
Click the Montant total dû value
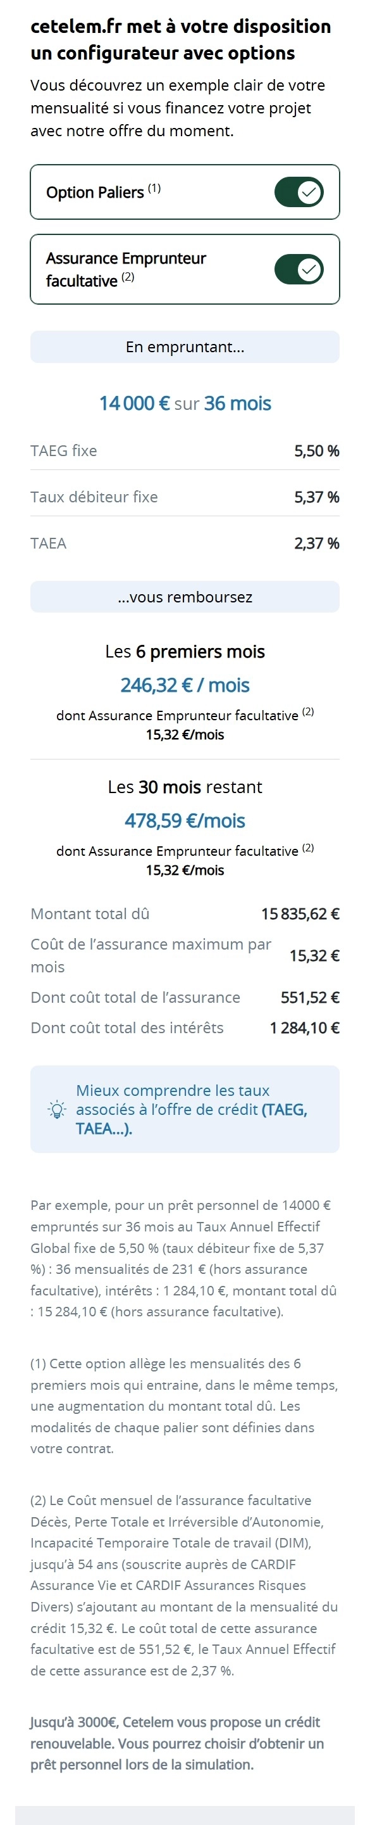300,914
